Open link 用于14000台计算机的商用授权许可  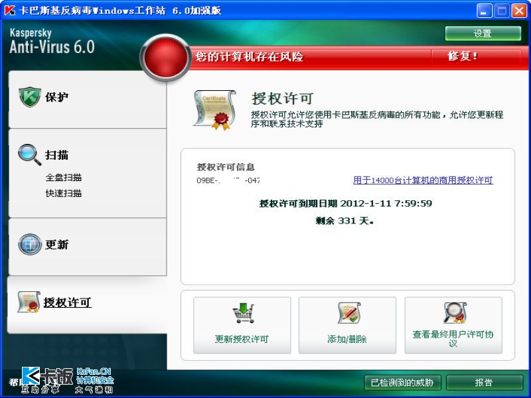423,180
